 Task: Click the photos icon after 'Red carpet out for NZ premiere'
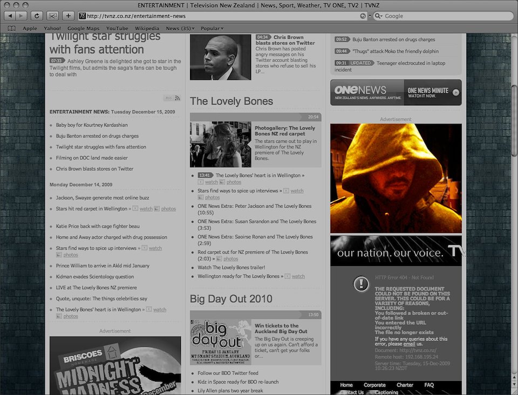coord(219,258)
